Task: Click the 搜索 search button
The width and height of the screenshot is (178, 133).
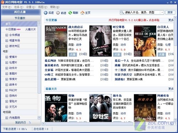Action: tap(170, 12)
